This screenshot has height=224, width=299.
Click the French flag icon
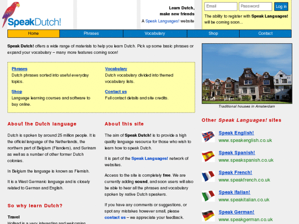(x=208, y=176)
